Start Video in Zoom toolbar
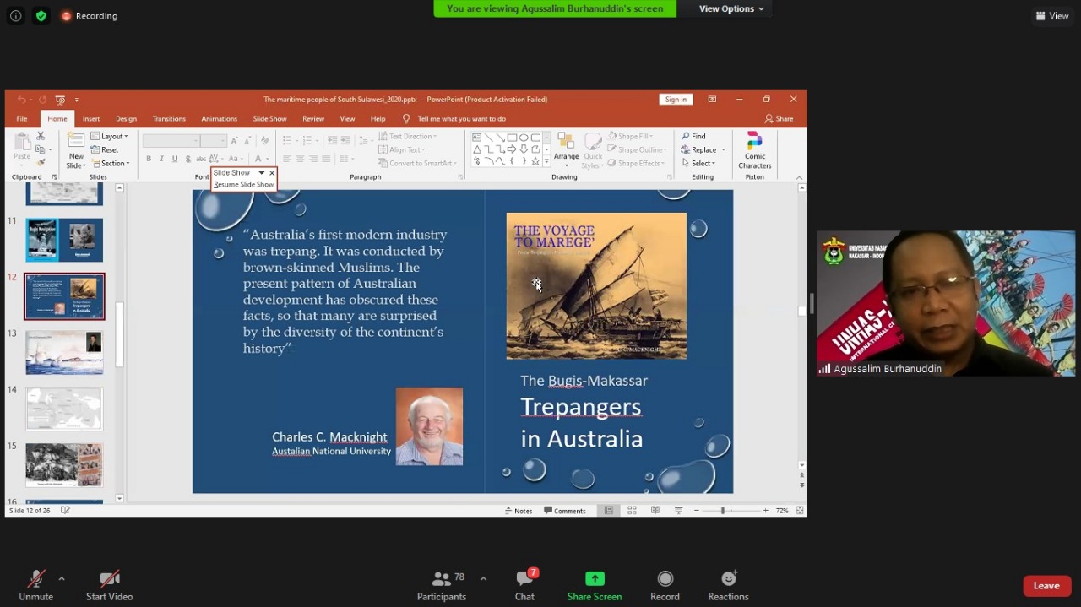 coord(109,585)
